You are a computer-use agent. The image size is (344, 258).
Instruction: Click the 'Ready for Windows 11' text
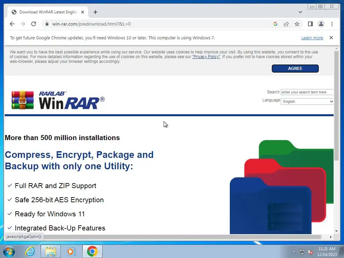(x=50, y=214)
